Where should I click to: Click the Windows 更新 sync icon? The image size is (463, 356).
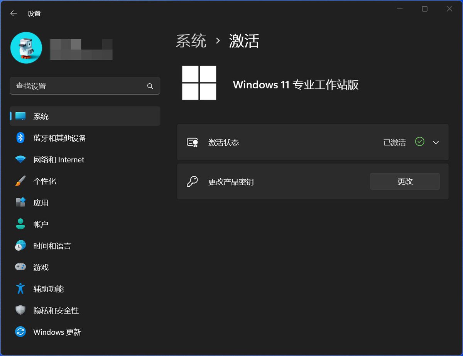tap(20, 332)
